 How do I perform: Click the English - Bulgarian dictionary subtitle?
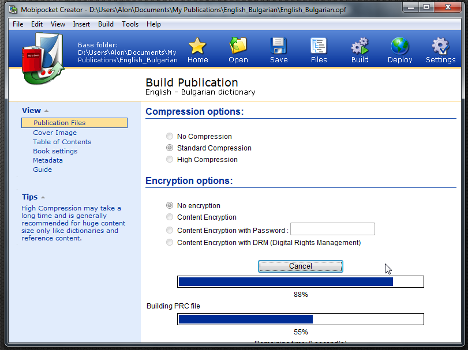coord(200,92)
